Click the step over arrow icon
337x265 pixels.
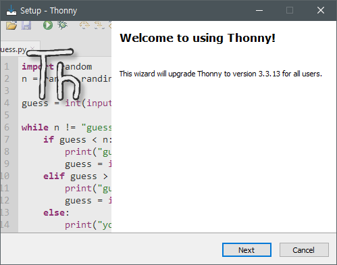click(84, 25)
